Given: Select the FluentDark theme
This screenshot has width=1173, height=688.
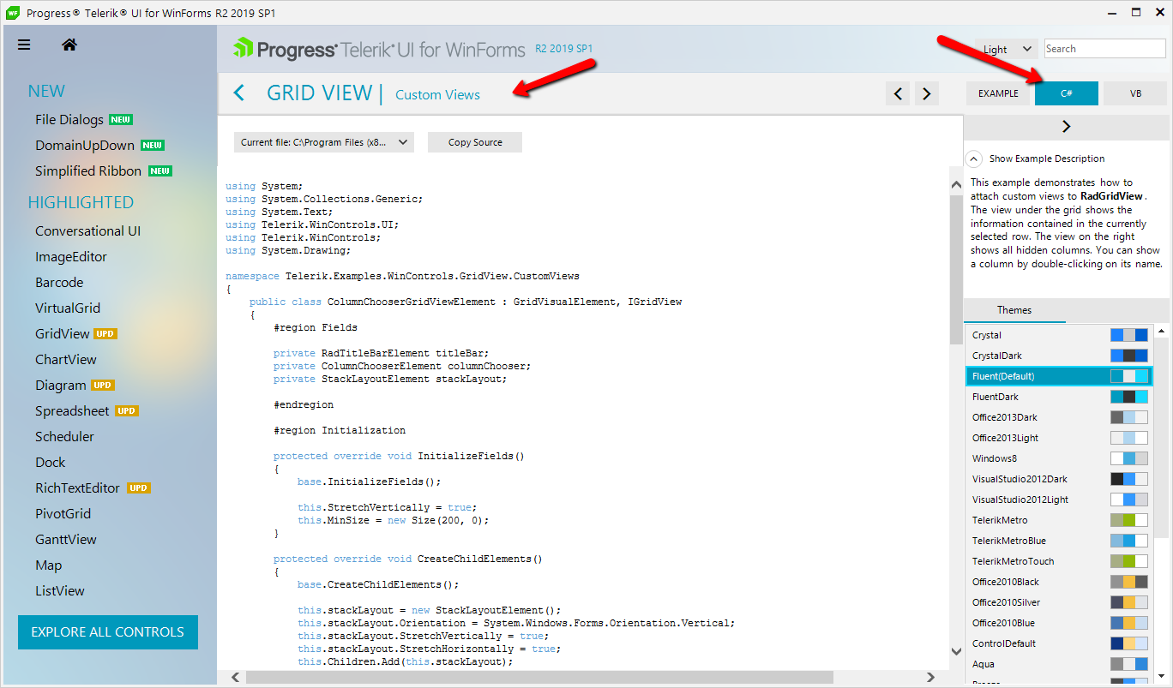Looking at the screenshot, I should (1060, 397).
